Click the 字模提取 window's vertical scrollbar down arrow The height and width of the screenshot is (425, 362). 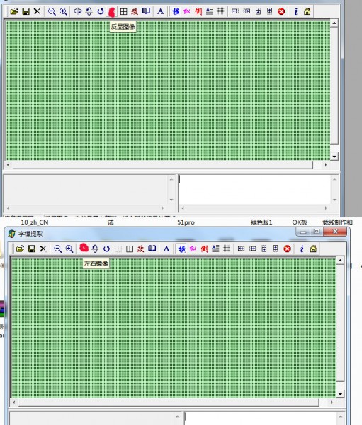coord(340,394)
